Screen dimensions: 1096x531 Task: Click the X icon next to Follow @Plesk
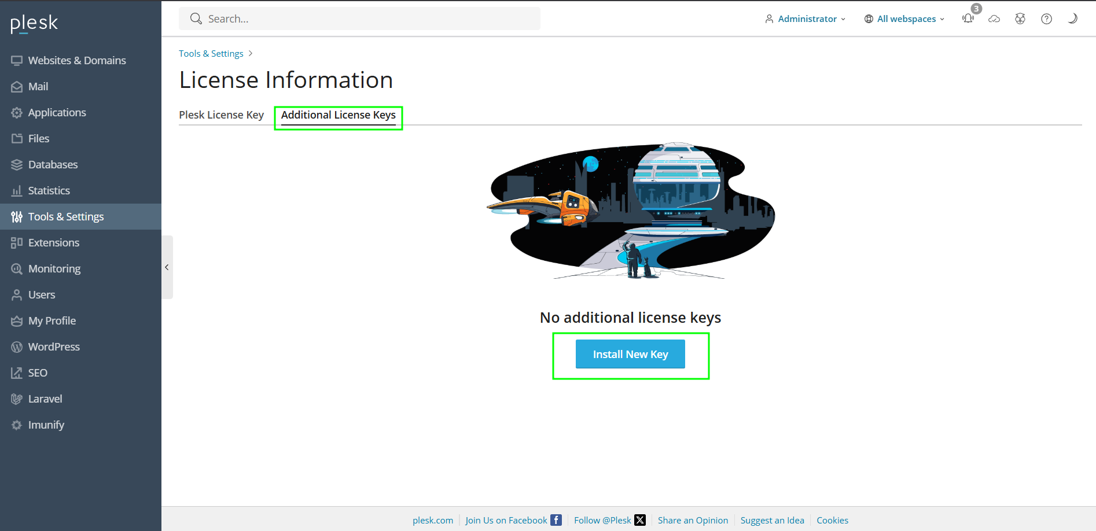[x=640, y=520]
